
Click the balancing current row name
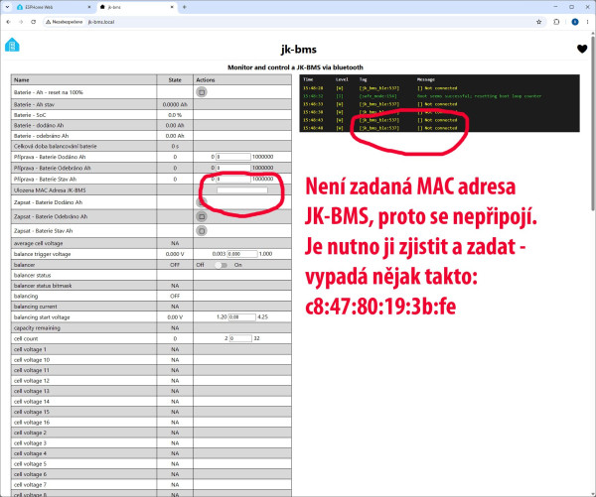point(36,307)
